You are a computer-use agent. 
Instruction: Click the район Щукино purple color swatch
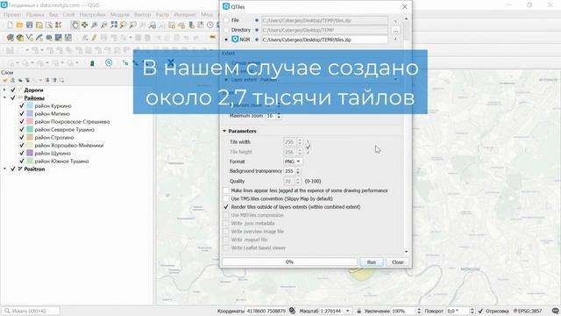(x=30, y=153)
